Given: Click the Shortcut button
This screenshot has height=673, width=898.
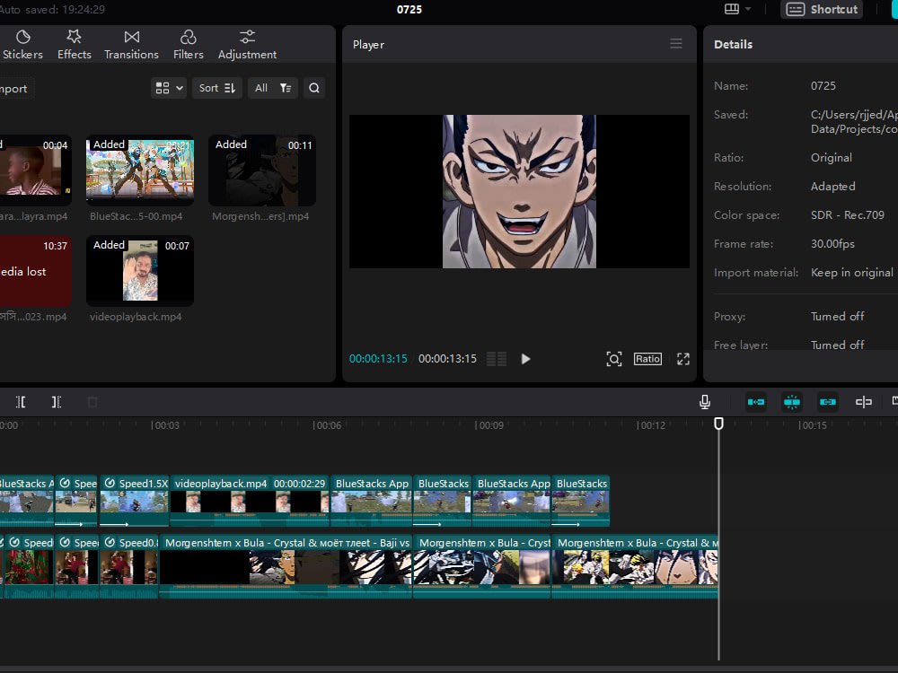Looking at the screenshot, I should (822, 9).
